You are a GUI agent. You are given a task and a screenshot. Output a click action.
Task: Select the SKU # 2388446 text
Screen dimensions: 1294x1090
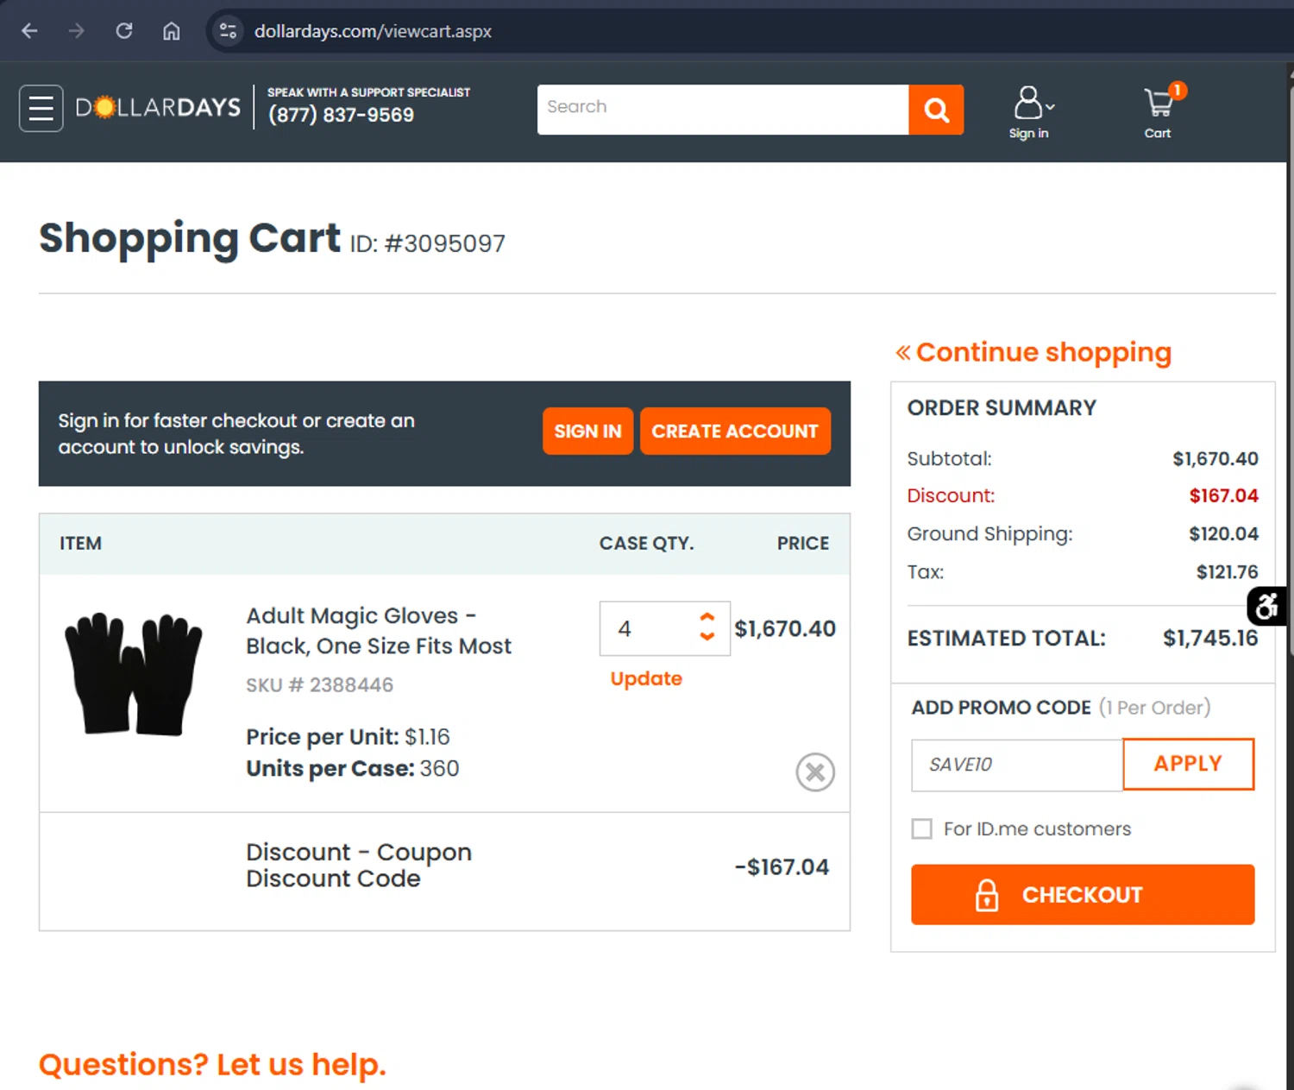coord(319,685)
